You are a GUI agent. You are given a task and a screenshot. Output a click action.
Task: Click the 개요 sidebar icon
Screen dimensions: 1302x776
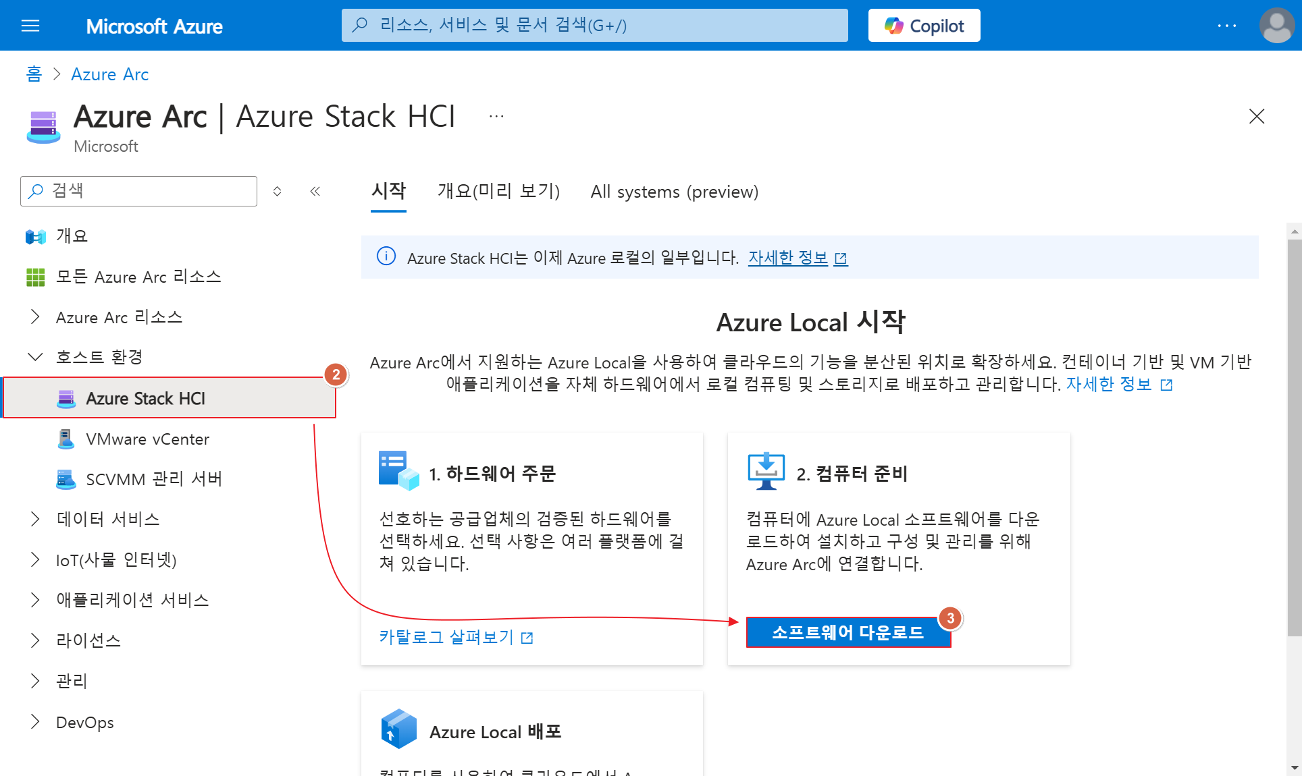point(35,236)
